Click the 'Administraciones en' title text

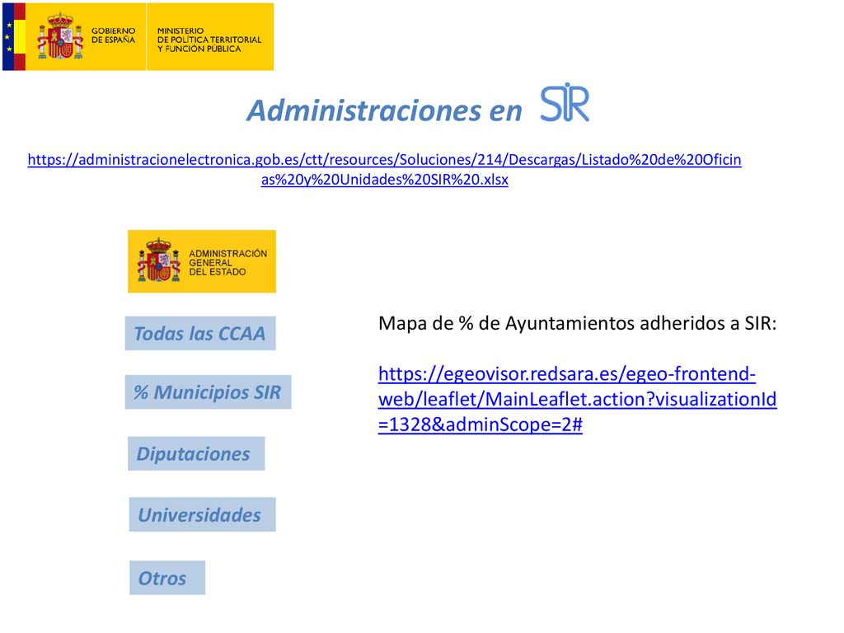pyautogui.click(x=384, y=110)
